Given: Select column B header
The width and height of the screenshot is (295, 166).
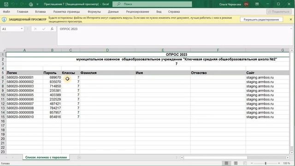Looking at the screenshot, I should (52, 50).
